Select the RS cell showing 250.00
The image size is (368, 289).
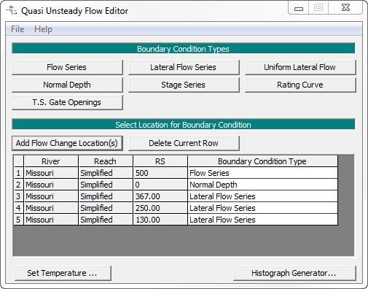tap(160, 208)
